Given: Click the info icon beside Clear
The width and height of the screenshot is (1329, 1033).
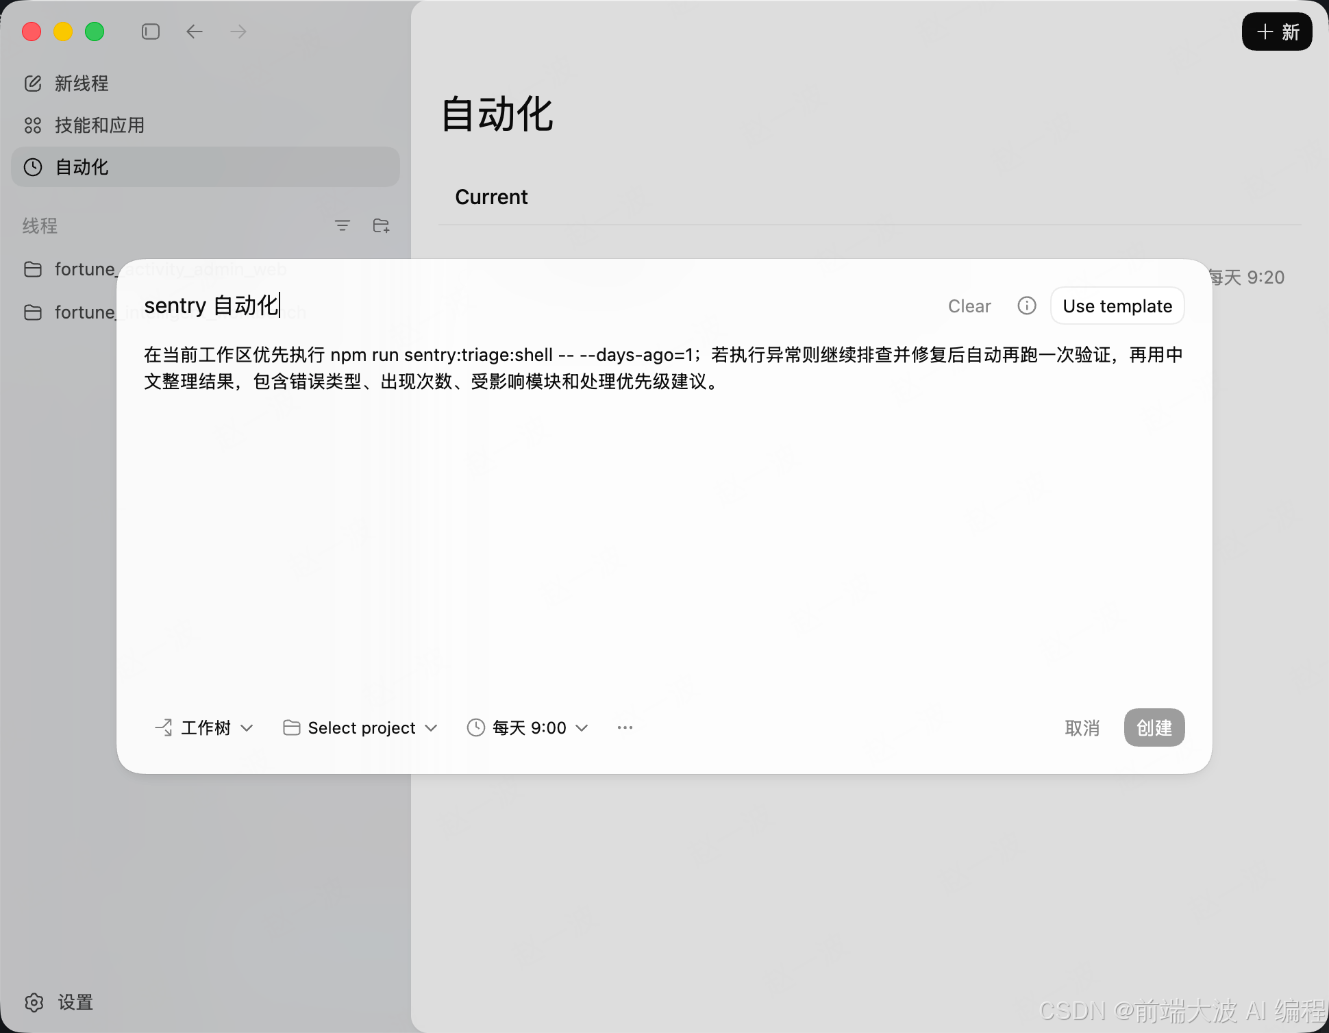Looking at the screenshot, I should coord(1026,306).
